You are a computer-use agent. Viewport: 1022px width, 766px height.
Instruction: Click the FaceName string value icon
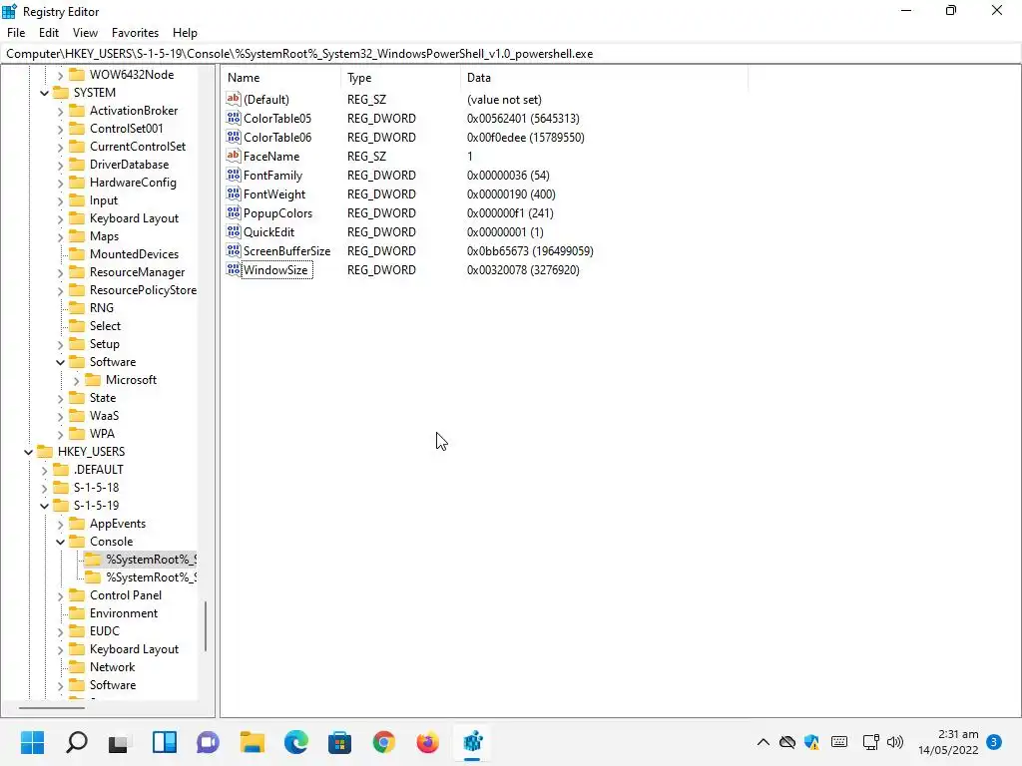click(x=234, y=156)
